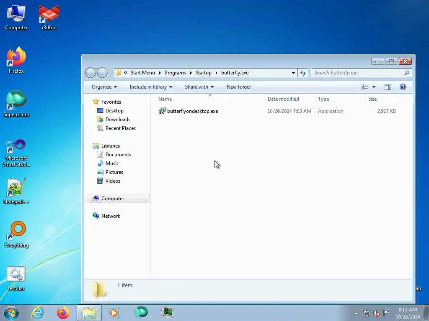The width and height of the screenshot is (429, 321).
Task: Select the Microsoft Visual Studio desktop shortcut
Action: [16, 153]
